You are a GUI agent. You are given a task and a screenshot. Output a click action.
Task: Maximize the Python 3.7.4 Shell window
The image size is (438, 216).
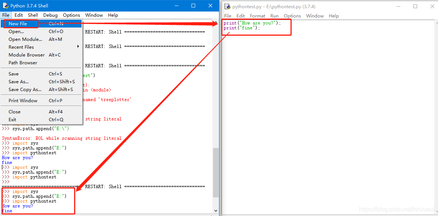pyautogui.click(x=193, y=6)
